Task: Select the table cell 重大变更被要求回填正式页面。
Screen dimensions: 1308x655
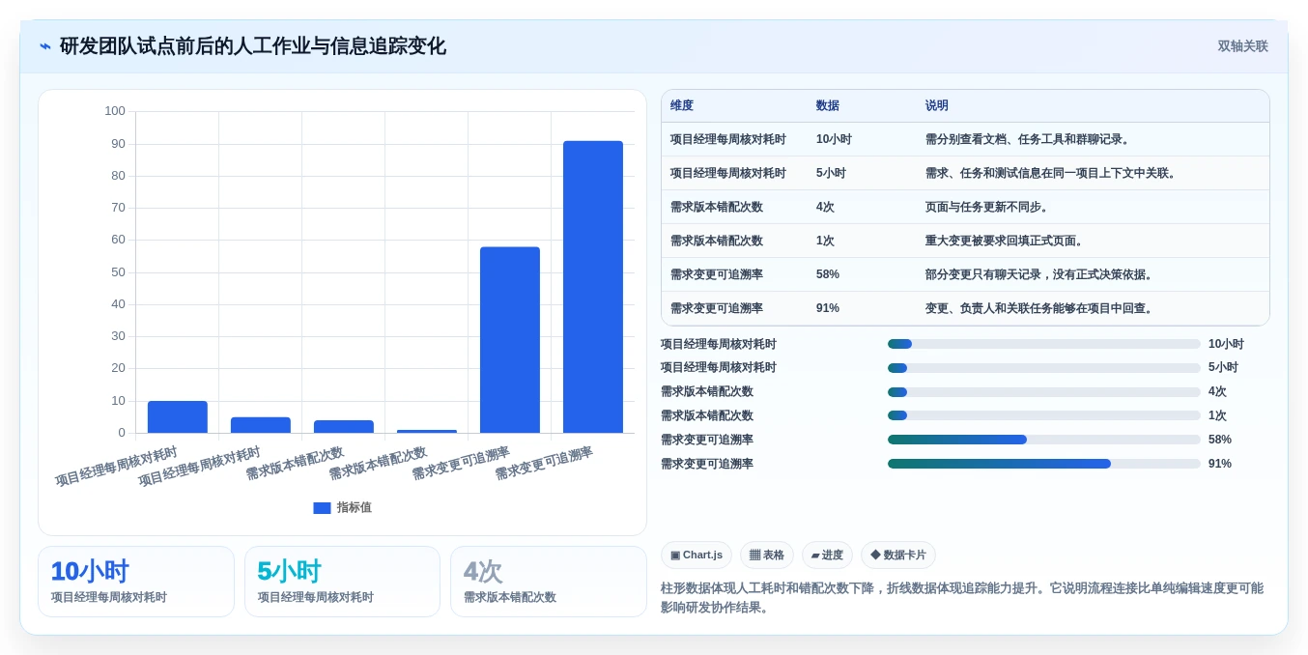Action: pos(1005,242)
